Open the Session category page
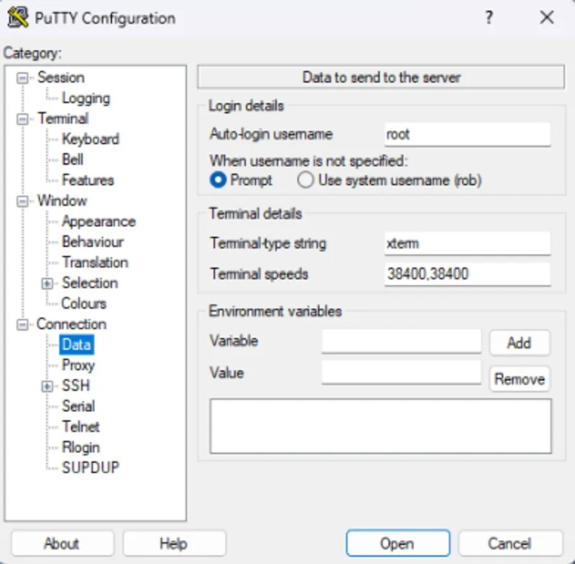 (61, 77)
